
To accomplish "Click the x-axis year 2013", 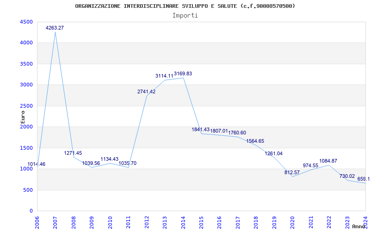I will click(x=165, y=223).
